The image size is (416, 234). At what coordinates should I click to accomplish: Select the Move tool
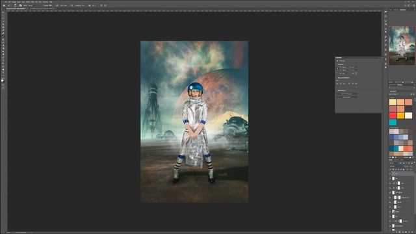point(3,12)
